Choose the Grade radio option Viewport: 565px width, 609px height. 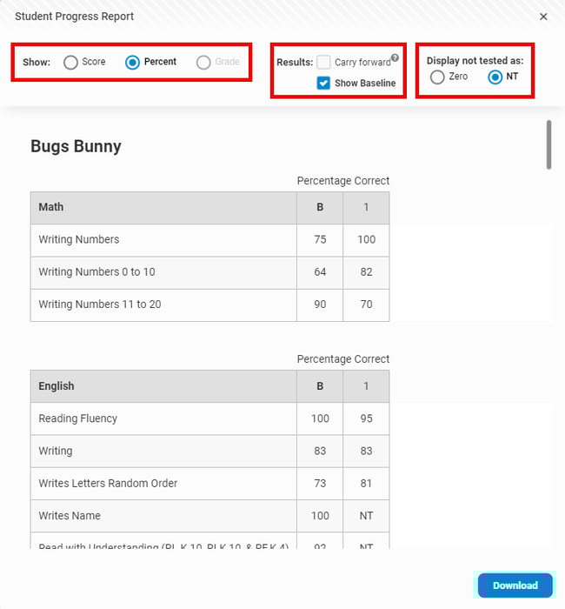point(203,63)
